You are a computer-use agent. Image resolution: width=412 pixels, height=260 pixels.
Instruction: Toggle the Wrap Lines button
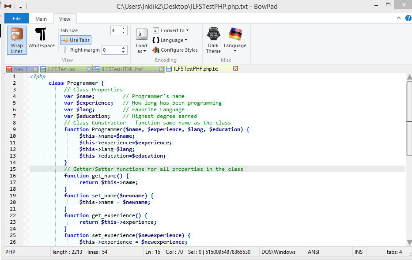click(x=17, y=40)
